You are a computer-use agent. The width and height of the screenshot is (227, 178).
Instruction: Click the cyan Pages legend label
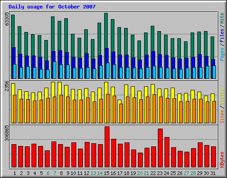(x=222, y=54)
